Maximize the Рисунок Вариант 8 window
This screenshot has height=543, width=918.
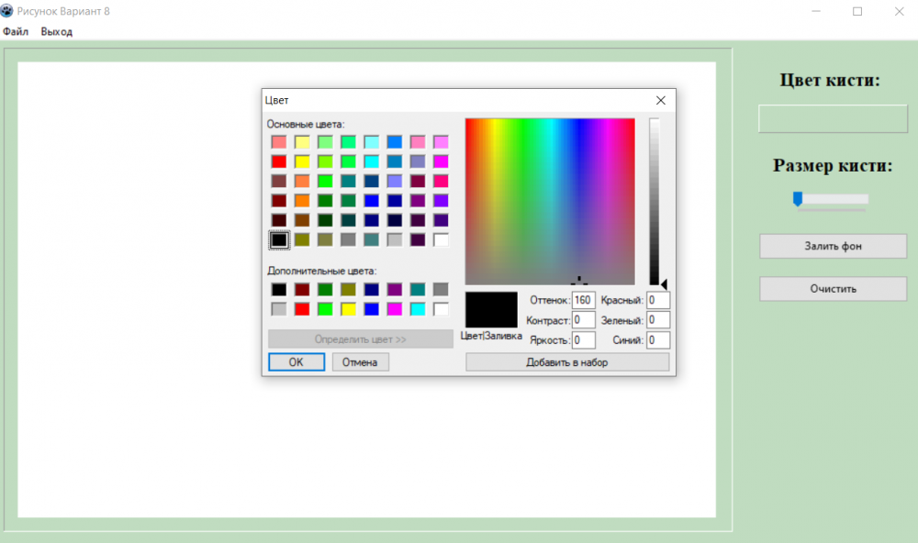857,11
